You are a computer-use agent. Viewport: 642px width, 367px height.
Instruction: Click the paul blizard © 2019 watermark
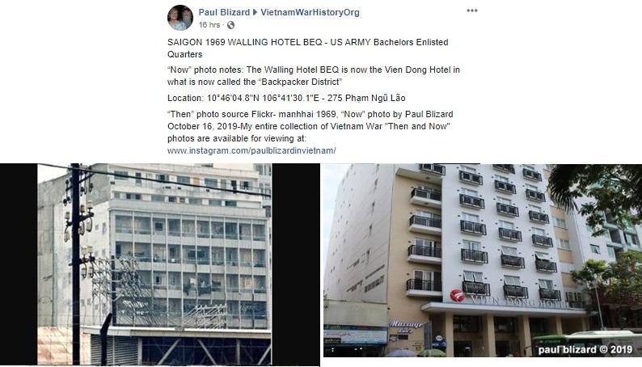pyautogui.click(x=585, y=349)
